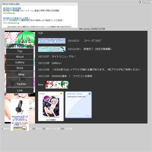Click the buy-athome.jp green URL
This screenshot has width=152, height=152.
pos(9,13)
